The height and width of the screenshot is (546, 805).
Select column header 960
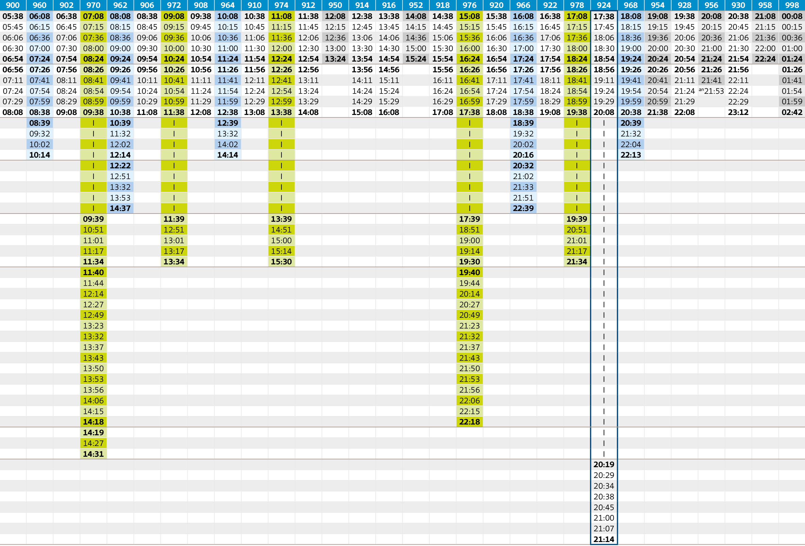[40, 5]
